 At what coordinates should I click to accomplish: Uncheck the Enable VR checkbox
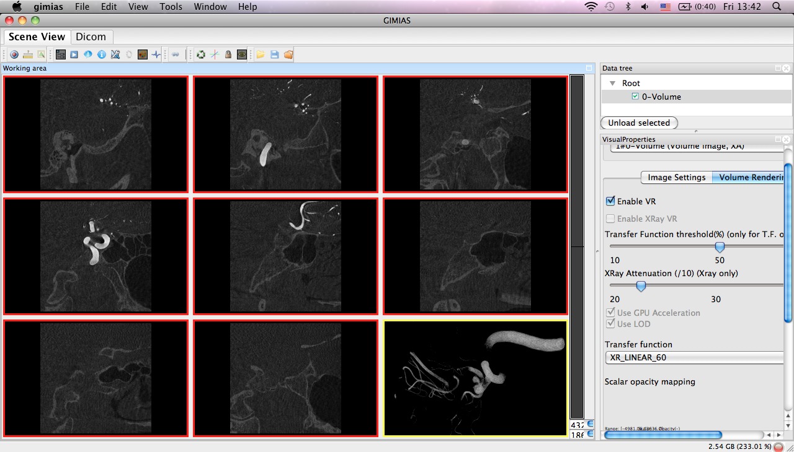[x=610, y=201]
